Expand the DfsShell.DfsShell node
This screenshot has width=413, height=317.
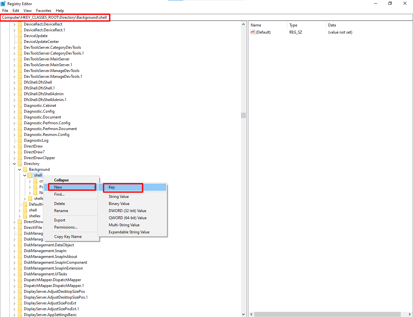coord(14,82)
